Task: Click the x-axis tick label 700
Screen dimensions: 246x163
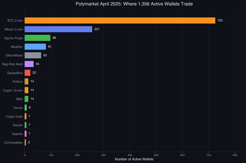Action: (209, 155)
